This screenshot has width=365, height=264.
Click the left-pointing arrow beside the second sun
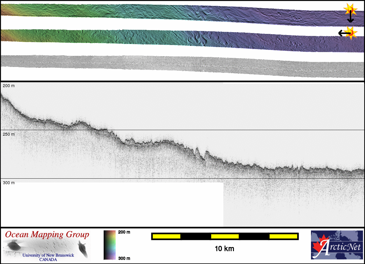(343, 33)
